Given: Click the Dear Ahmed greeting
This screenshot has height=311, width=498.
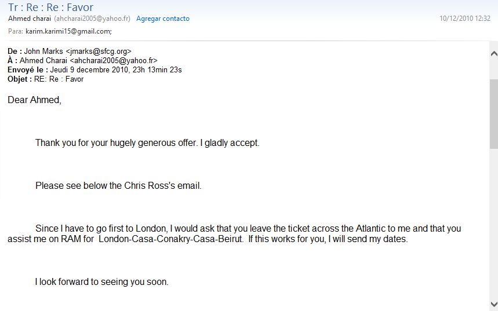Looking at the screenshot, I should (x=34, y=100).
